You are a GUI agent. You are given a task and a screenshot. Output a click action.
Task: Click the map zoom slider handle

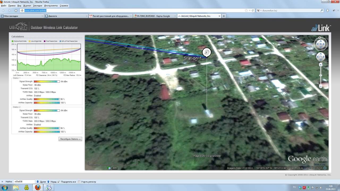(x=321, y=76)
